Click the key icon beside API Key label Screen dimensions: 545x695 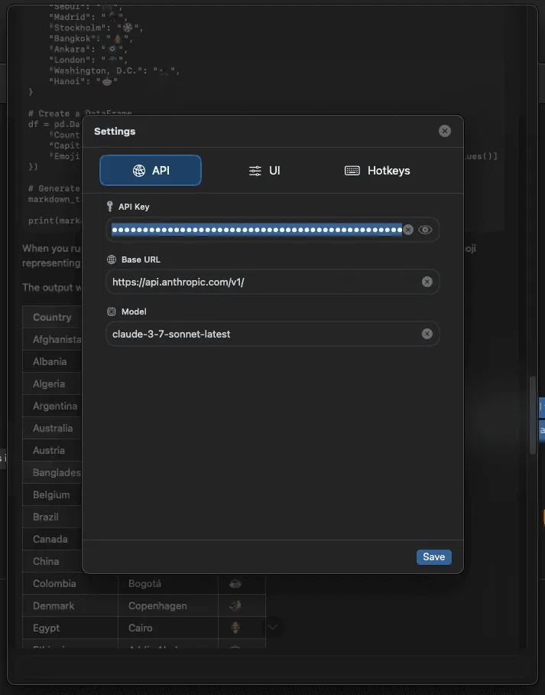pyautogui.click(x=111, y=207)
